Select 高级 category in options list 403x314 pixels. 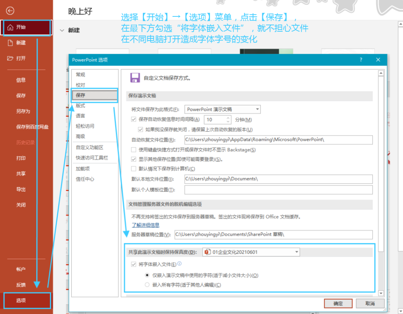click(x=81, y=136)
